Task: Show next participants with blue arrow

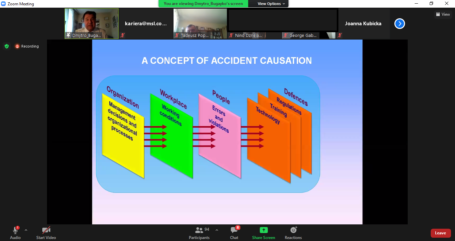Action: (400, 24)
